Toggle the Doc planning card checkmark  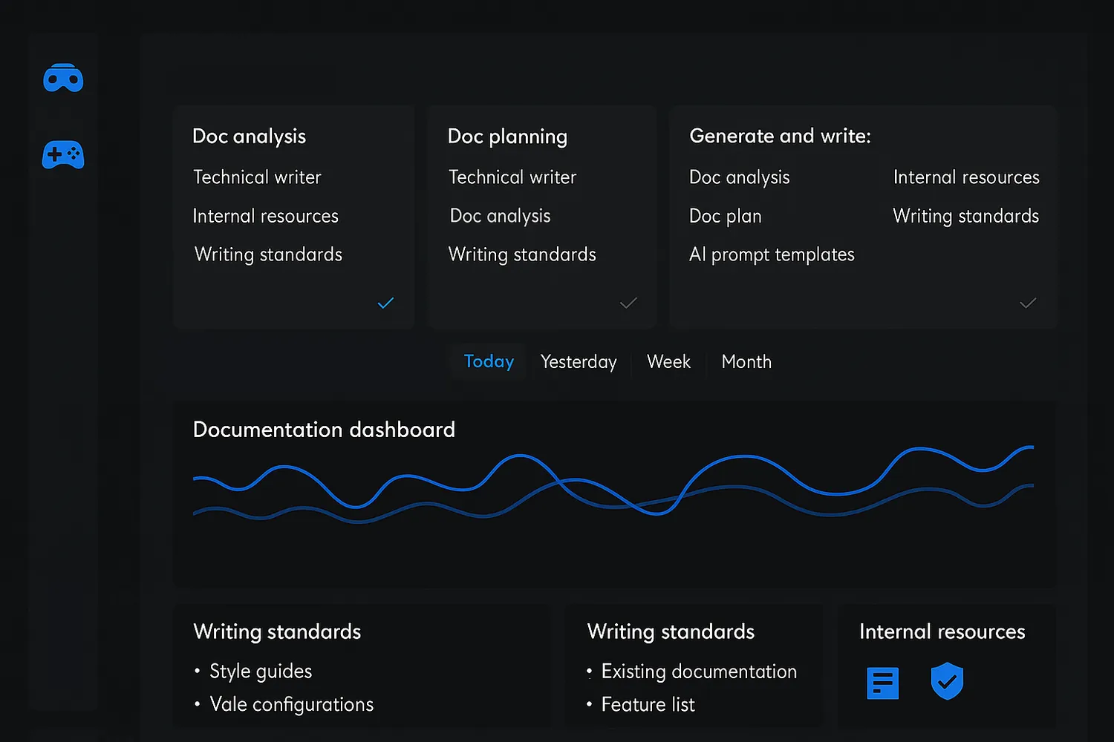(x=628, y=303)
